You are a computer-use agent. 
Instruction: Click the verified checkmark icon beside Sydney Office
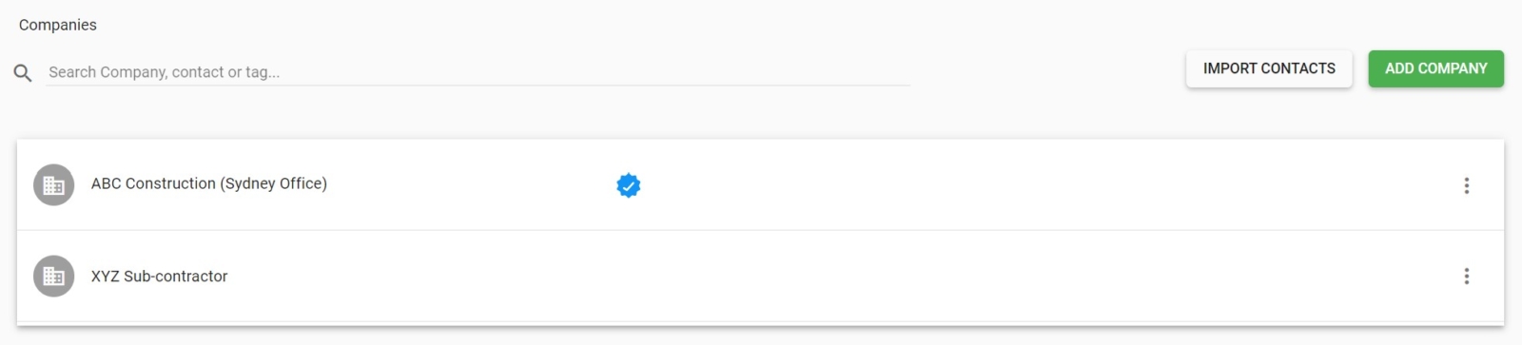point(628,185)
